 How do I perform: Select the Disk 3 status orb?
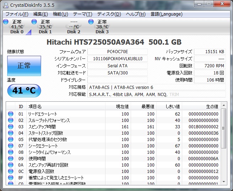[91, 22]
